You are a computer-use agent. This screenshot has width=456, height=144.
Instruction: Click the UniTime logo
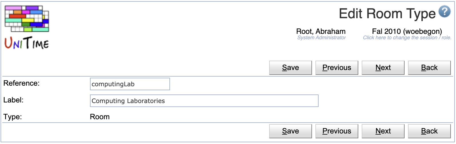coord(27,27)
